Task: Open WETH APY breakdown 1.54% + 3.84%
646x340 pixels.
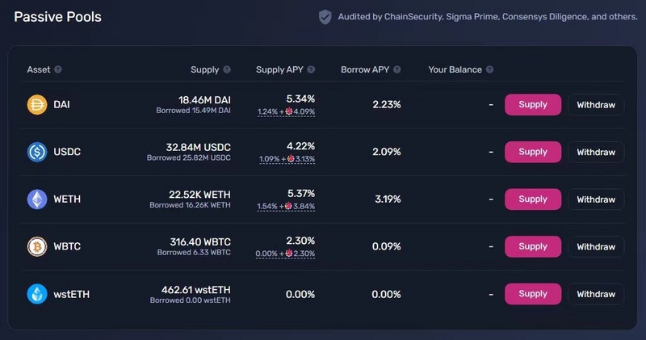Action: click(286, 206)
